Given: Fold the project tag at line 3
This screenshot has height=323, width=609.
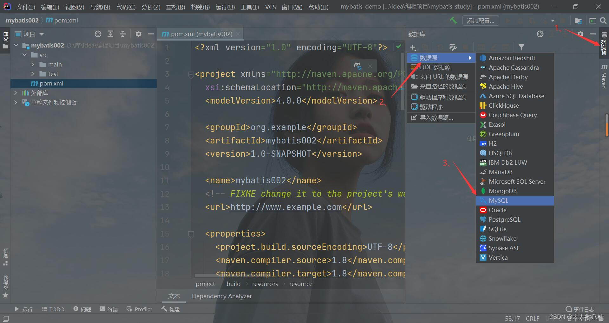Looking at the screenshot, I should [191, 75].
